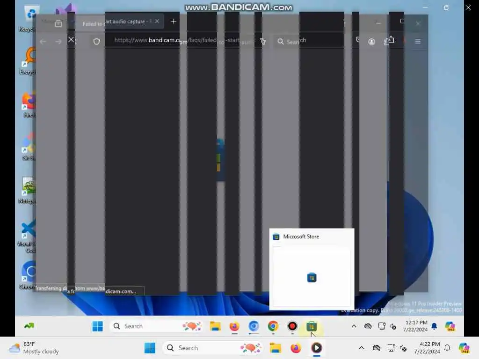Open the Firefox hamburger application menu
The width and height of the screenshot is (479, 359).
coord(418,41)
